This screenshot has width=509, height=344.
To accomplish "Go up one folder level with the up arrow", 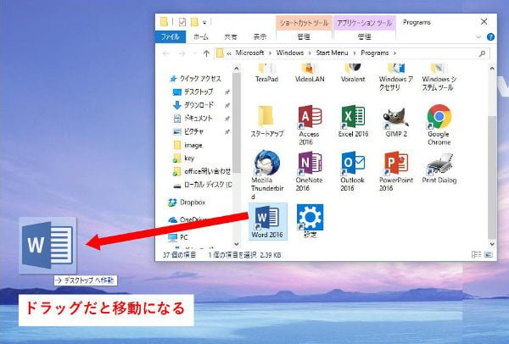I will (x=205, y=53).
